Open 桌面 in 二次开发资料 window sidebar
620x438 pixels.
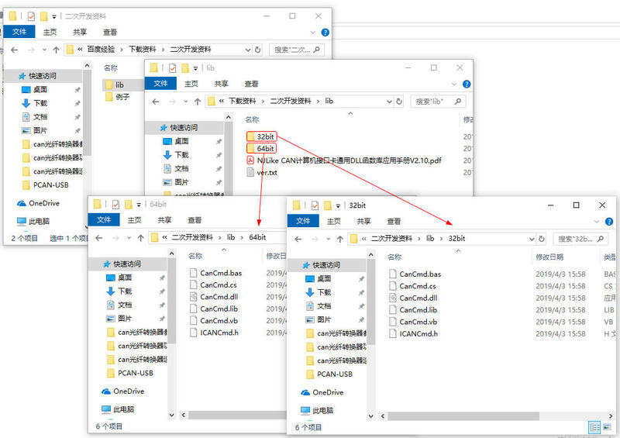tap(40, 89)
